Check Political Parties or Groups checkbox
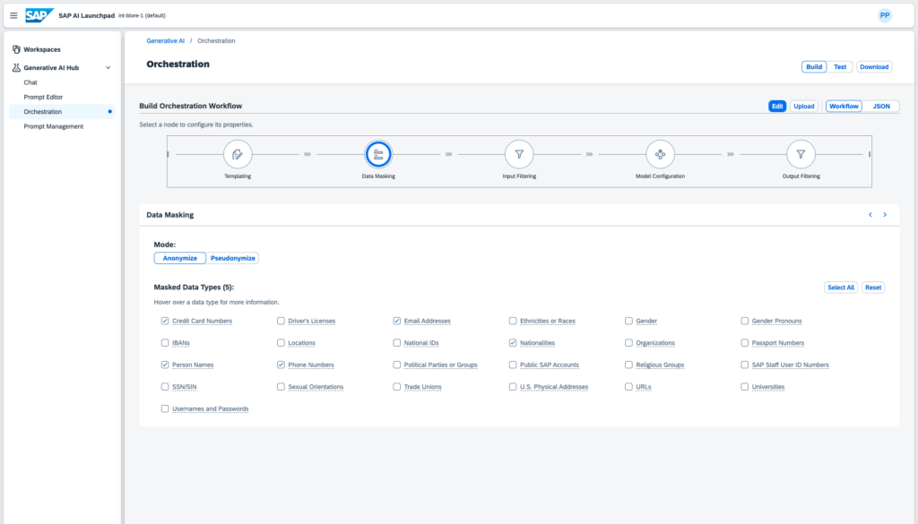This screenshot has height=524, width=918. (397, 365)
